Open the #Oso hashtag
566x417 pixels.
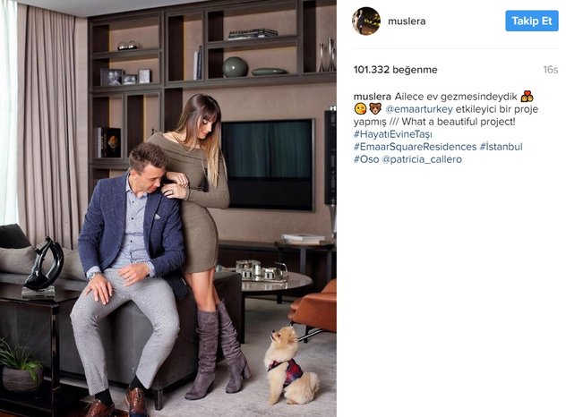pos(366,159)
